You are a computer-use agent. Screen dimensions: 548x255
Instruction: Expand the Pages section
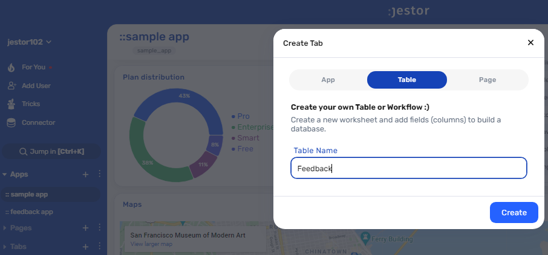pyautogui.click(x=5, y=228)
